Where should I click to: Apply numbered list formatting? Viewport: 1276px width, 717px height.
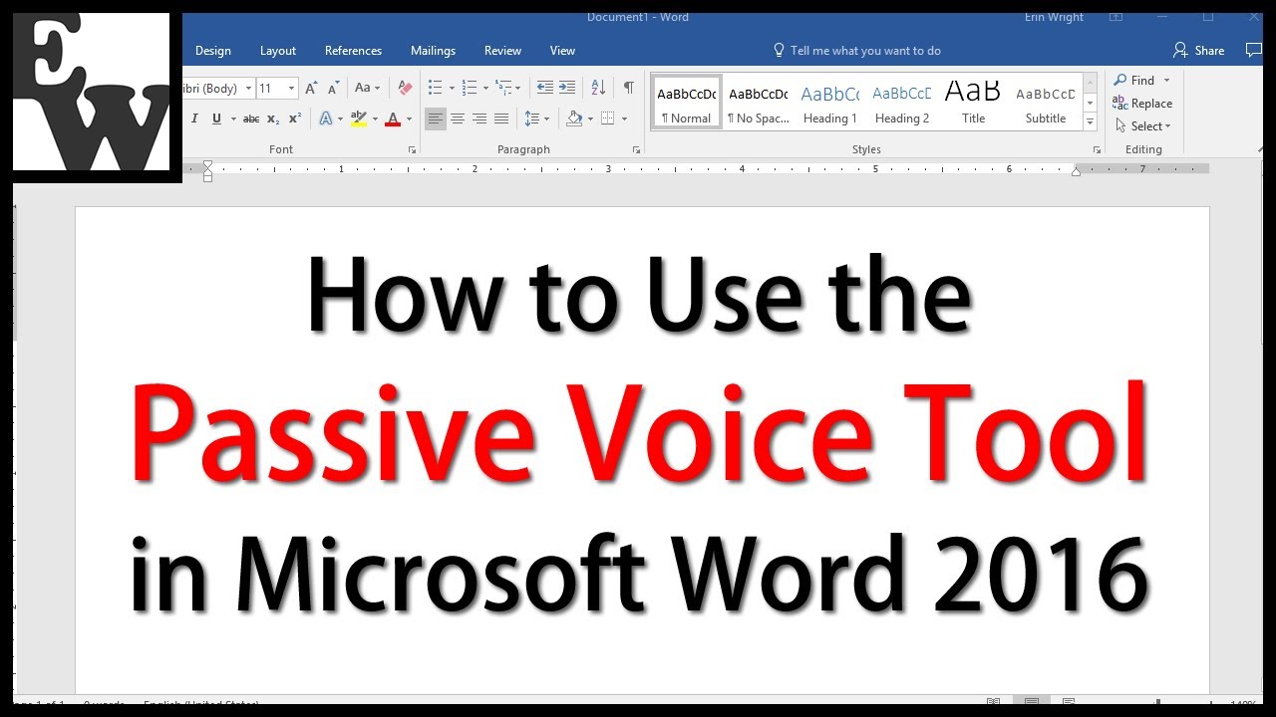(x=471, y=88)
